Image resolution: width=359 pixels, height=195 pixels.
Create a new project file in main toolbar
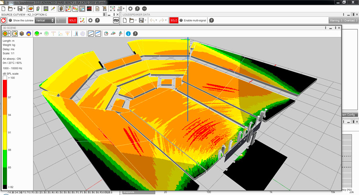click(x=4, y=9)
